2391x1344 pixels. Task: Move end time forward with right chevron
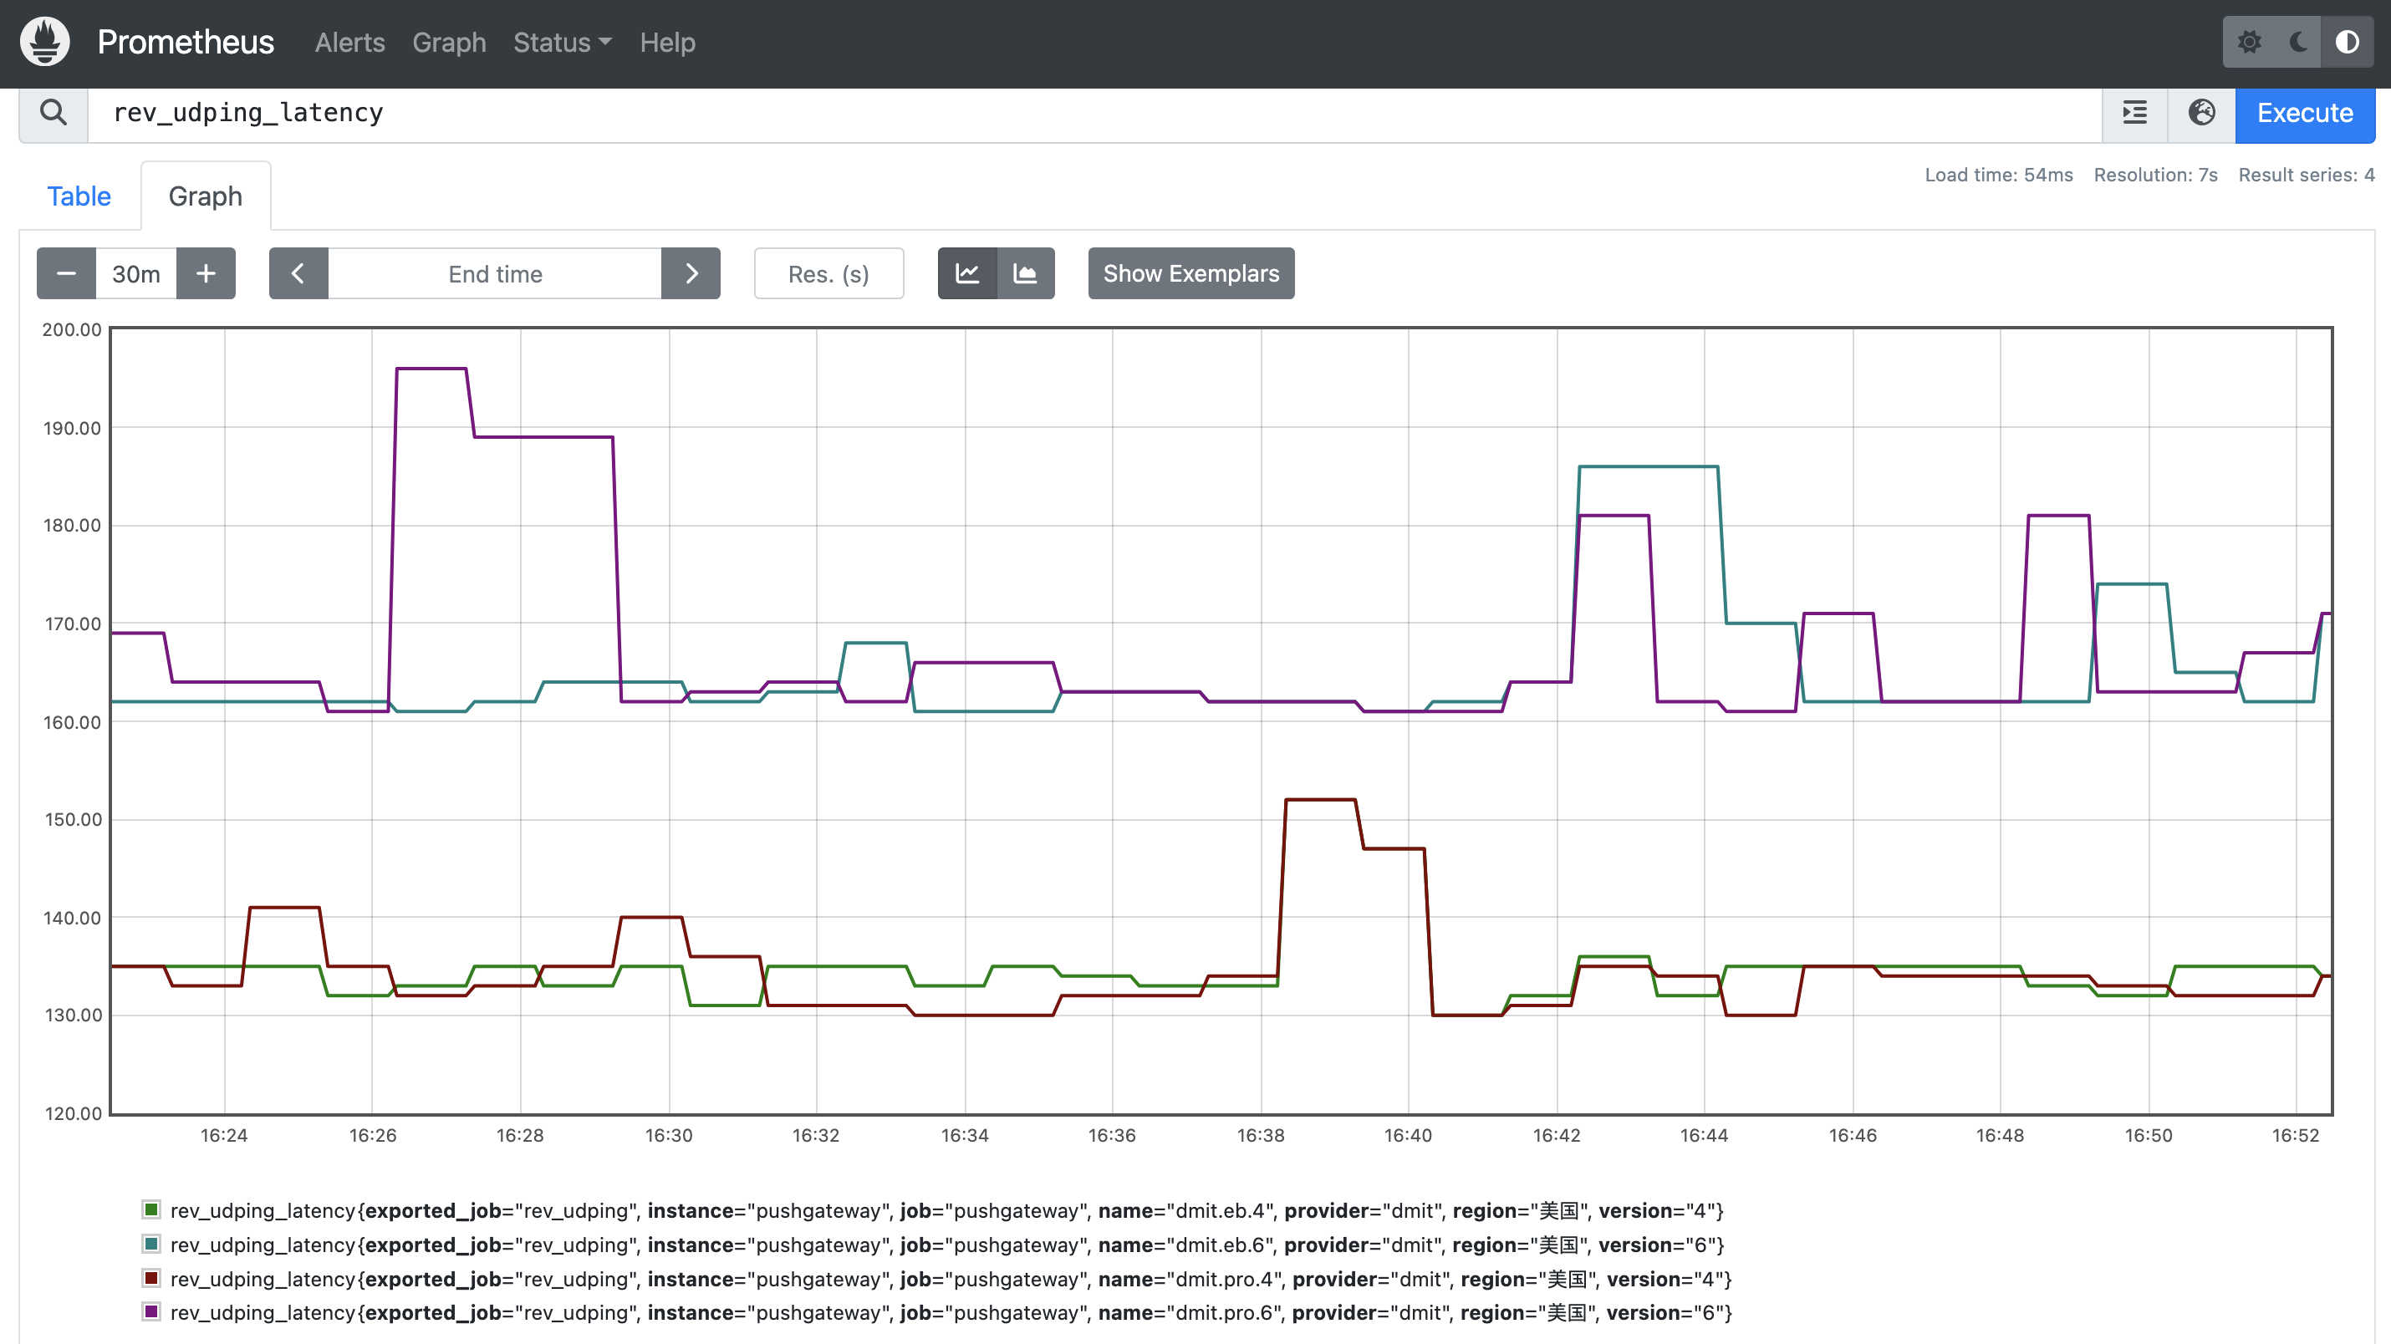(x=691, y=274)
